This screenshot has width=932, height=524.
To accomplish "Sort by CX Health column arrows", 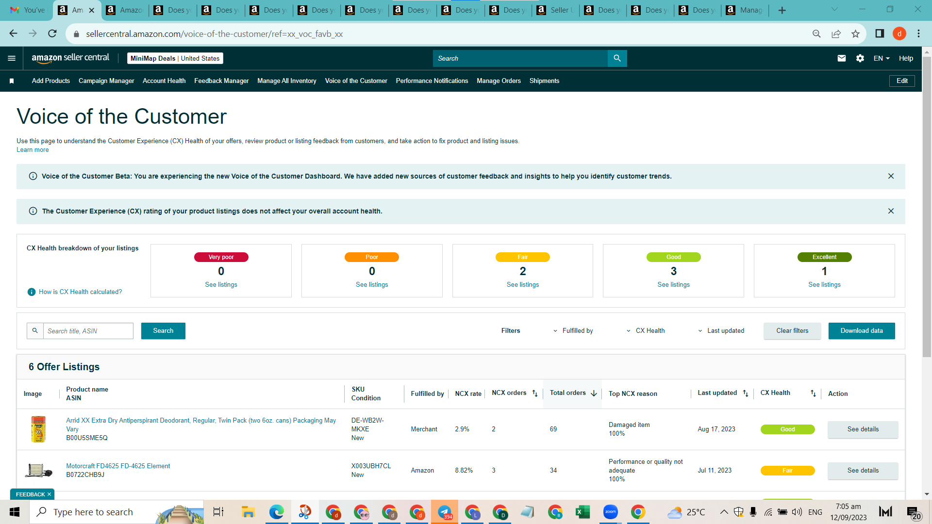I will 813,393.
